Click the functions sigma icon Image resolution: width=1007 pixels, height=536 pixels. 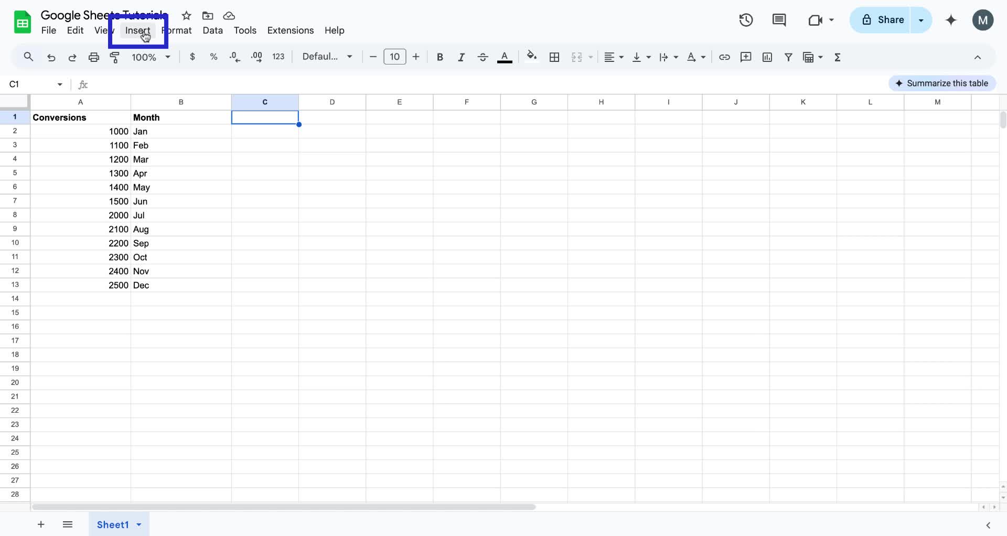(838, 57)
